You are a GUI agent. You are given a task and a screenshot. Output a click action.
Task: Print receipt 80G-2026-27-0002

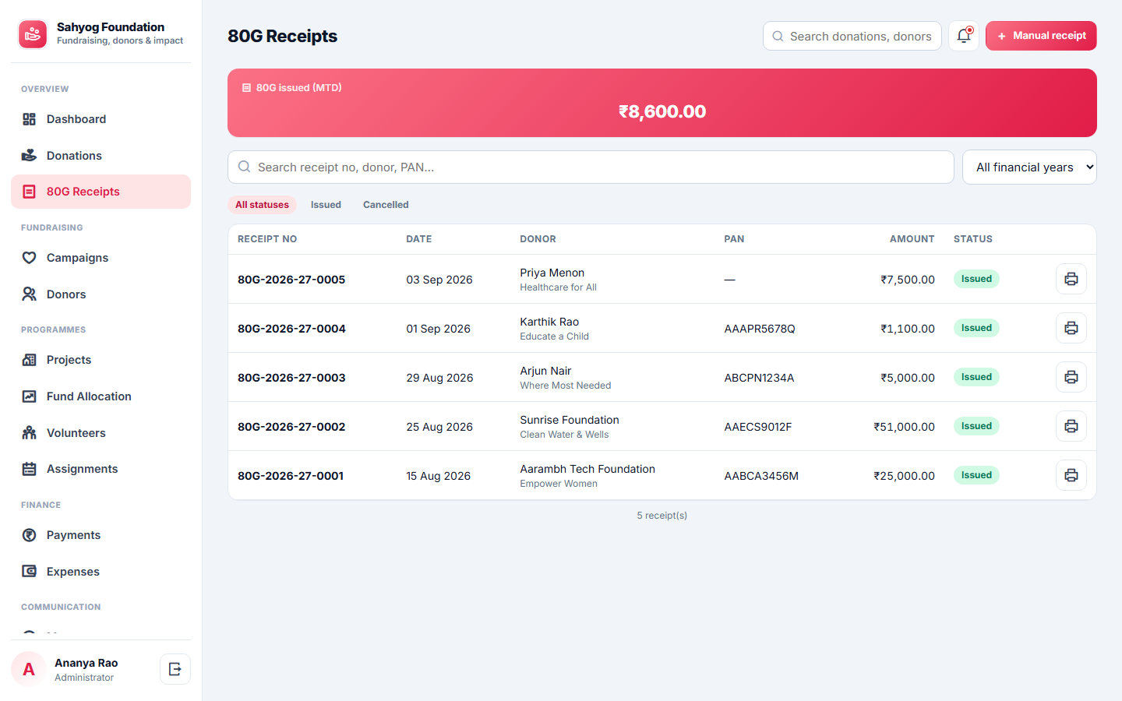1071,426
